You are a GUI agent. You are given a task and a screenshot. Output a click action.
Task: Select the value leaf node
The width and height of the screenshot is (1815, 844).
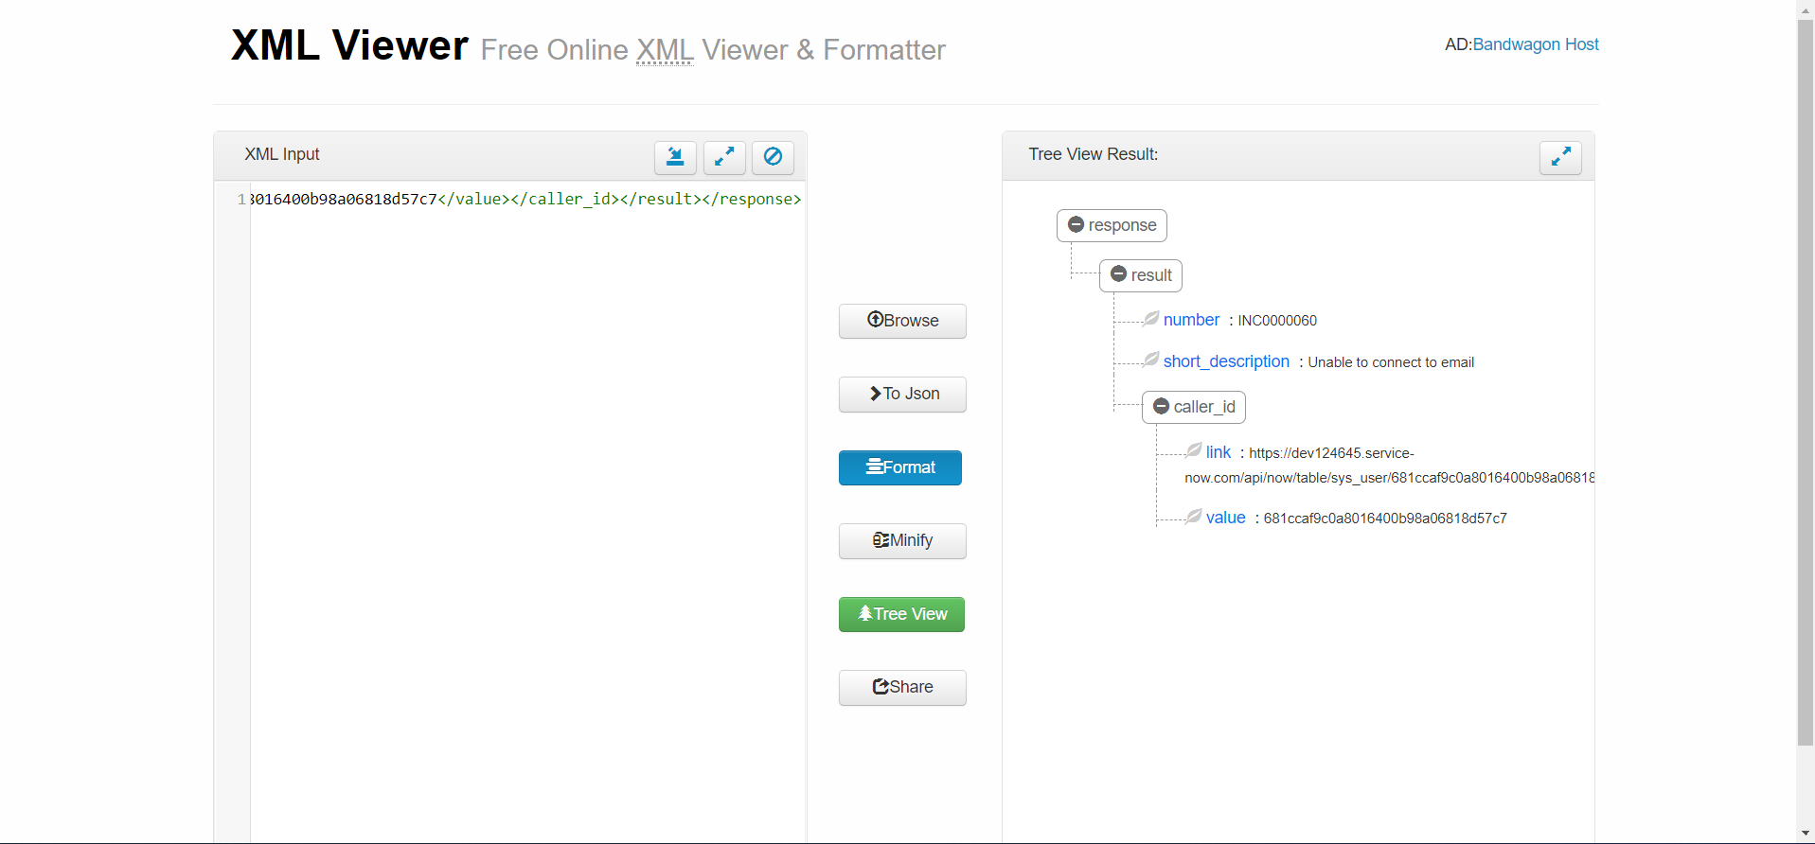(x=1225, y=518)
